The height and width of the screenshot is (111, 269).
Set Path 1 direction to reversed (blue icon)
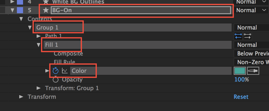coord(238,36)
